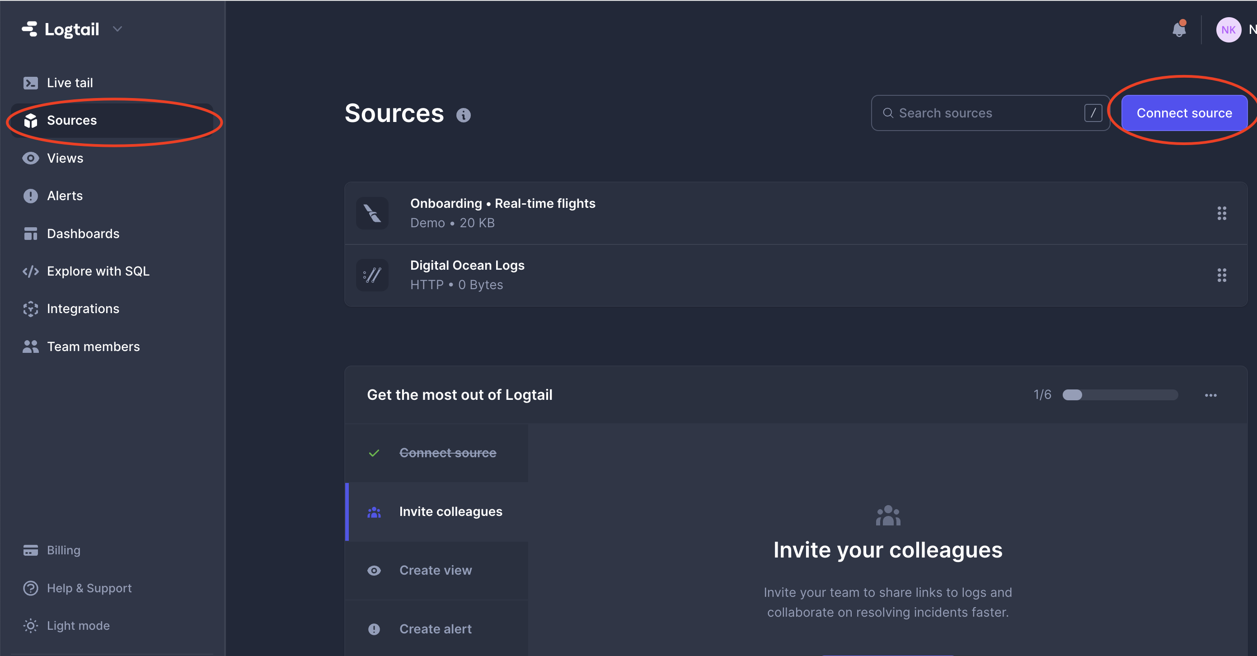
Task: Click the onboarding progress bar
Action: [1120, 395]
